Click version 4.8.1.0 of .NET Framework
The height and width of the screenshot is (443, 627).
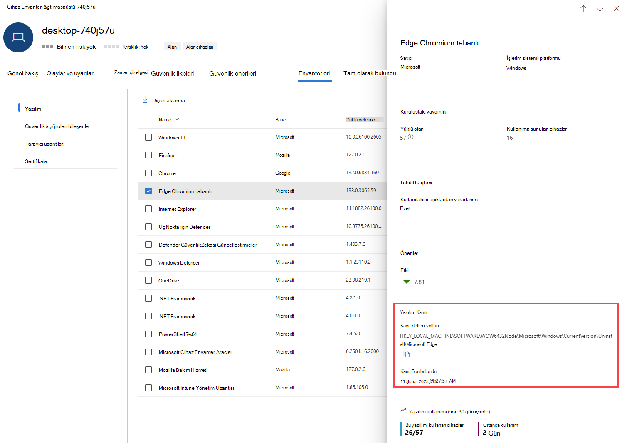click(x=353, y=297)
